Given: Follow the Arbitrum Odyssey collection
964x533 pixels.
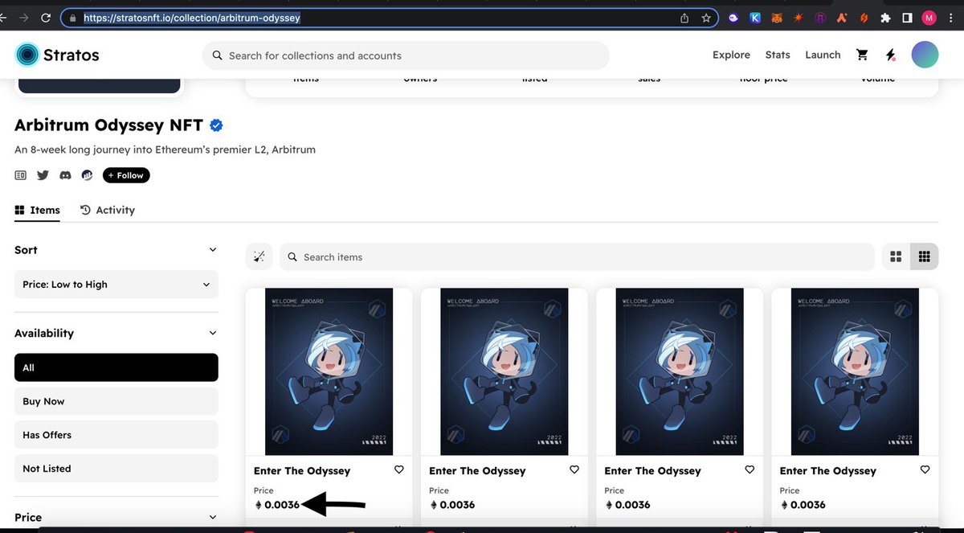Looking at the screenshot, I should [126, 175].
